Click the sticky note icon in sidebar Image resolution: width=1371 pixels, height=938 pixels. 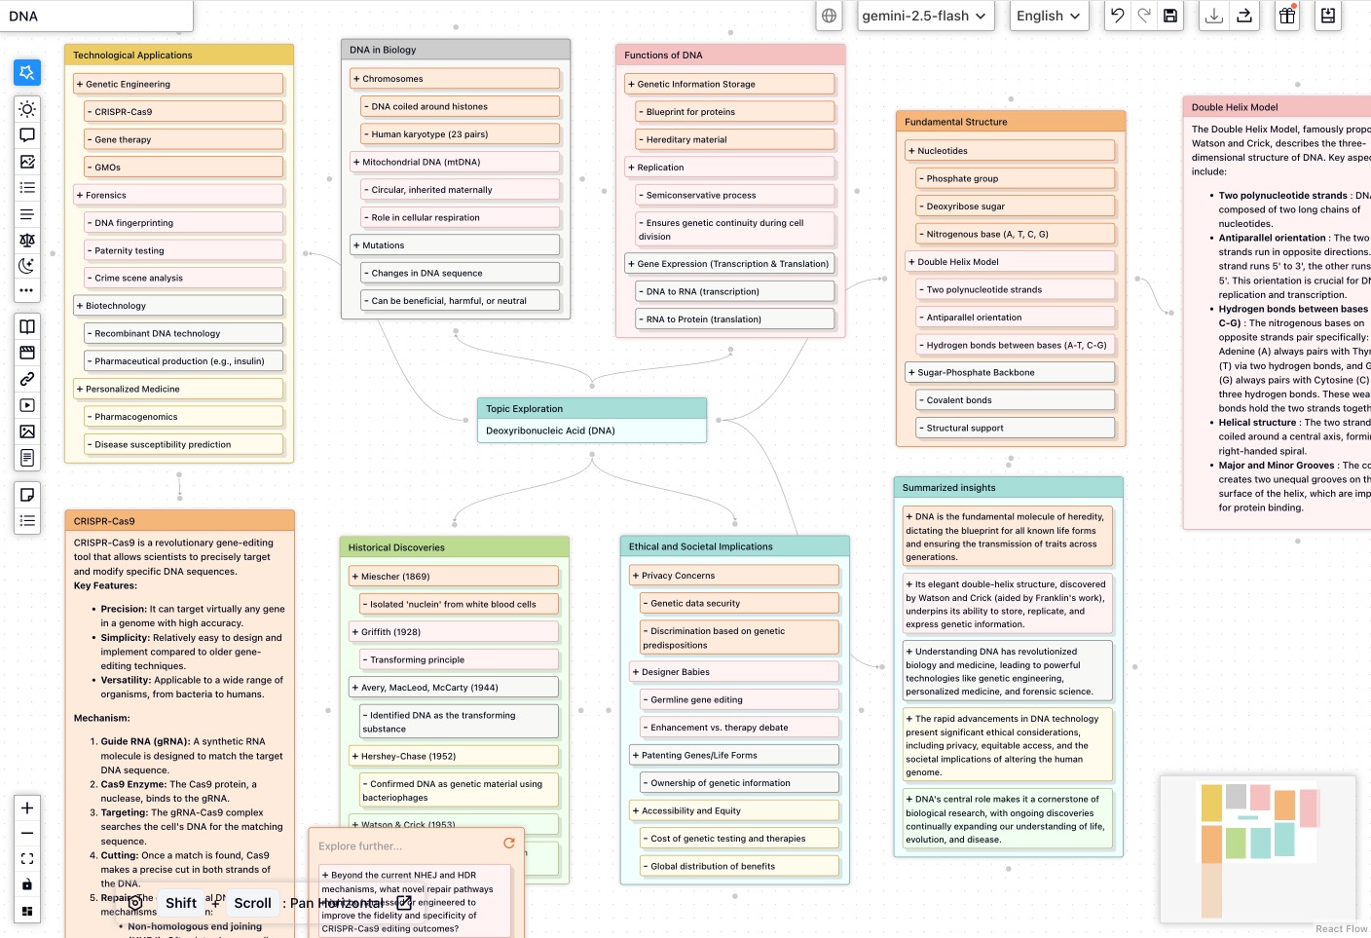(x=27, y=495)
